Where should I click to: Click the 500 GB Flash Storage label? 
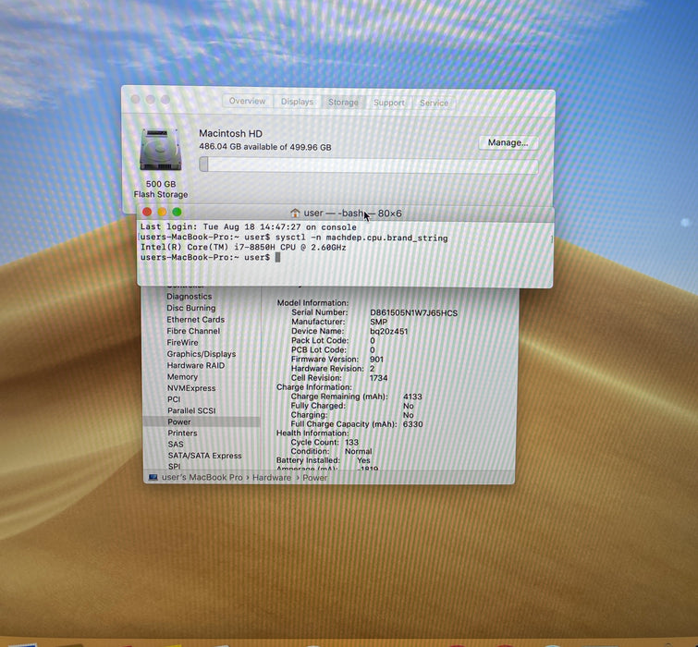[161, 189]
